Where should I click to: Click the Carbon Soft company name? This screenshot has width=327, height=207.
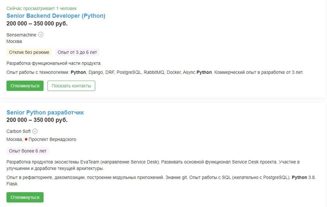click(18, 131)
